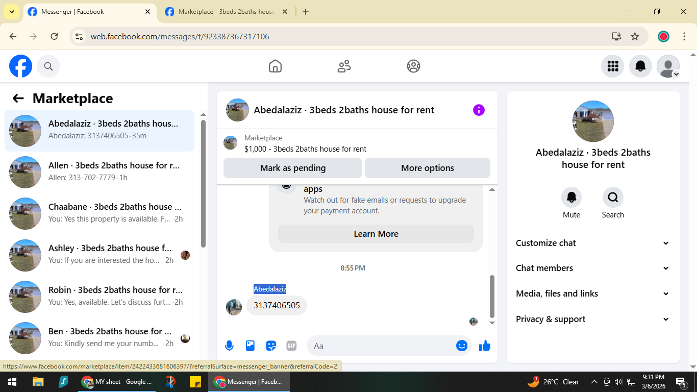Click the conversation list scrollbar
Viewport: 697px width, 392px height.
coord(203,184)
